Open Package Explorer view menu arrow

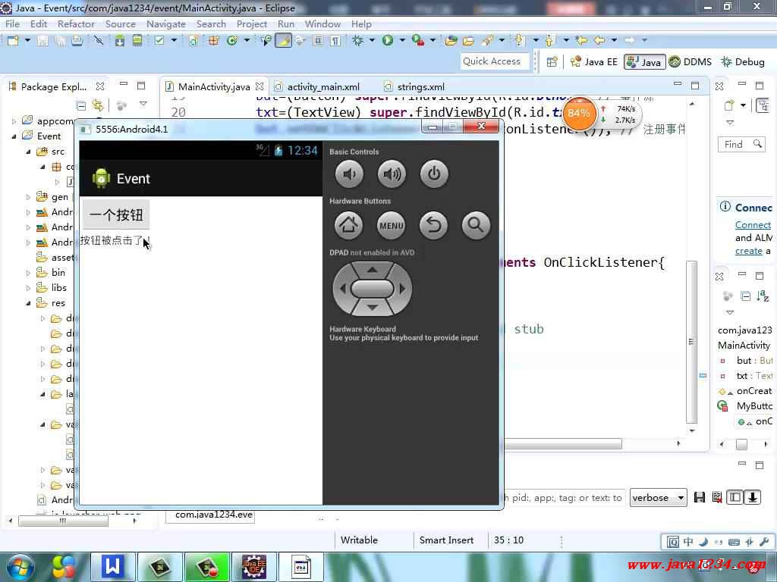pos(143,104)
